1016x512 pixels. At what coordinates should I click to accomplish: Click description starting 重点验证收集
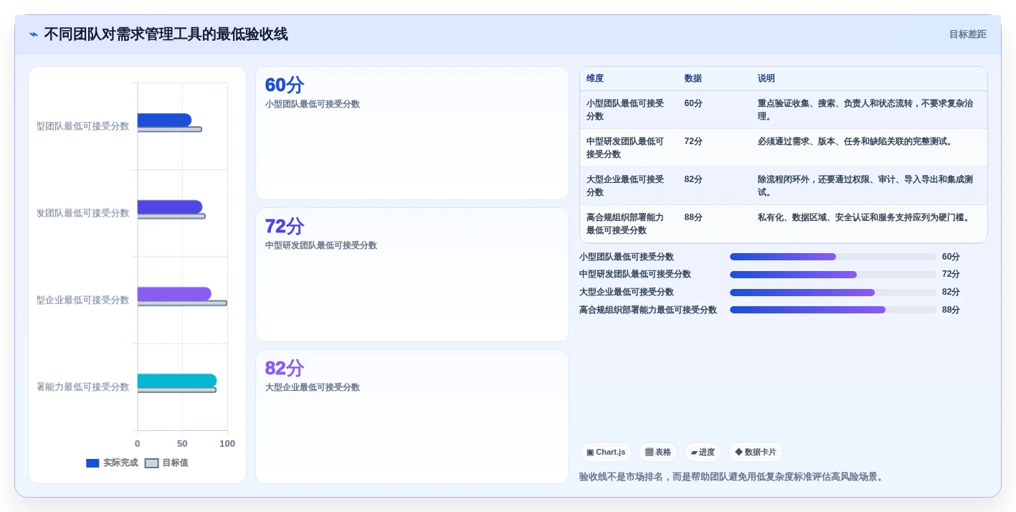pyautogui.click(x=865, y=110)
